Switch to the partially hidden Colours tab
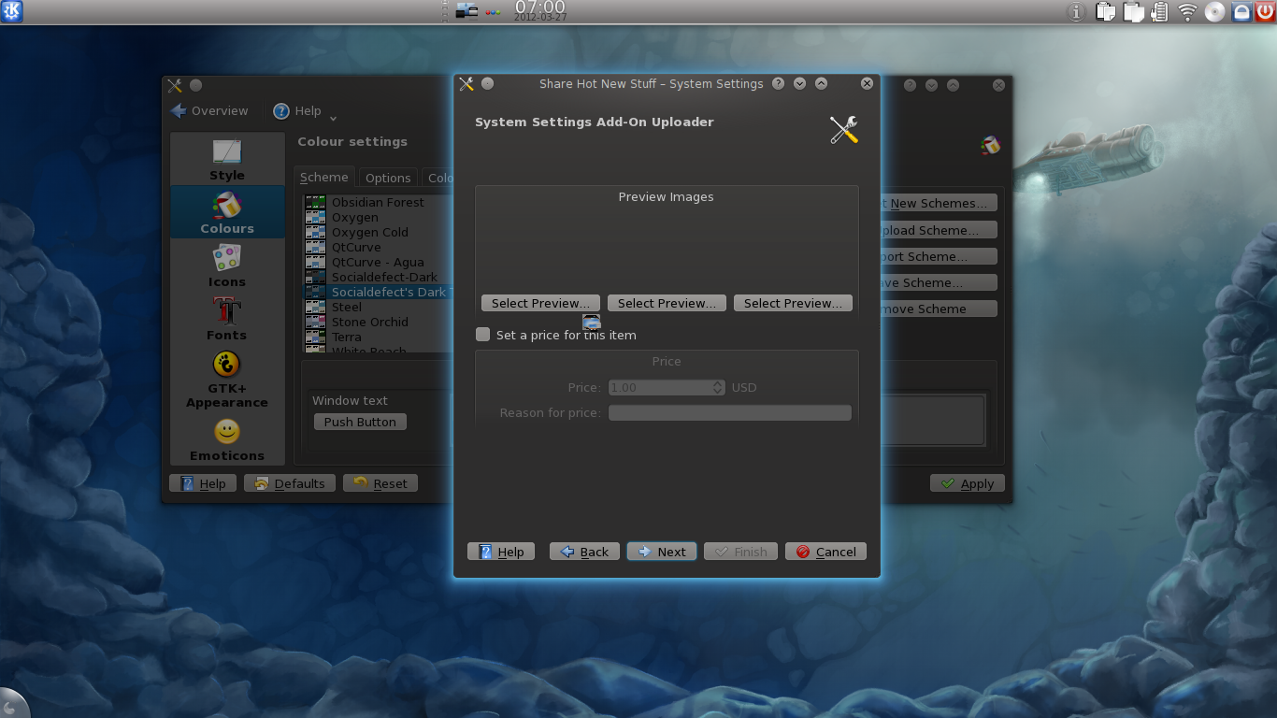Viewport: 1277px width, 718px height. click(x=438, y=178)
